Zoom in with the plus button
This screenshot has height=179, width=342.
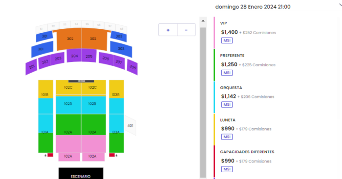point(168,30)
